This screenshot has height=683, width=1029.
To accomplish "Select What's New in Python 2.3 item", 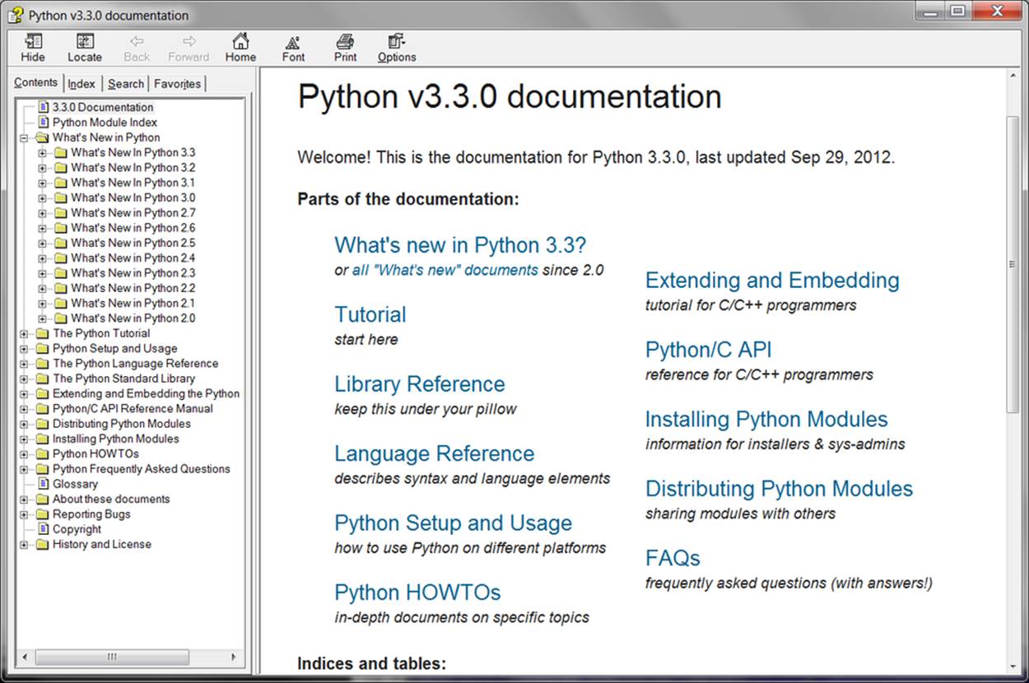I will 133,273.
